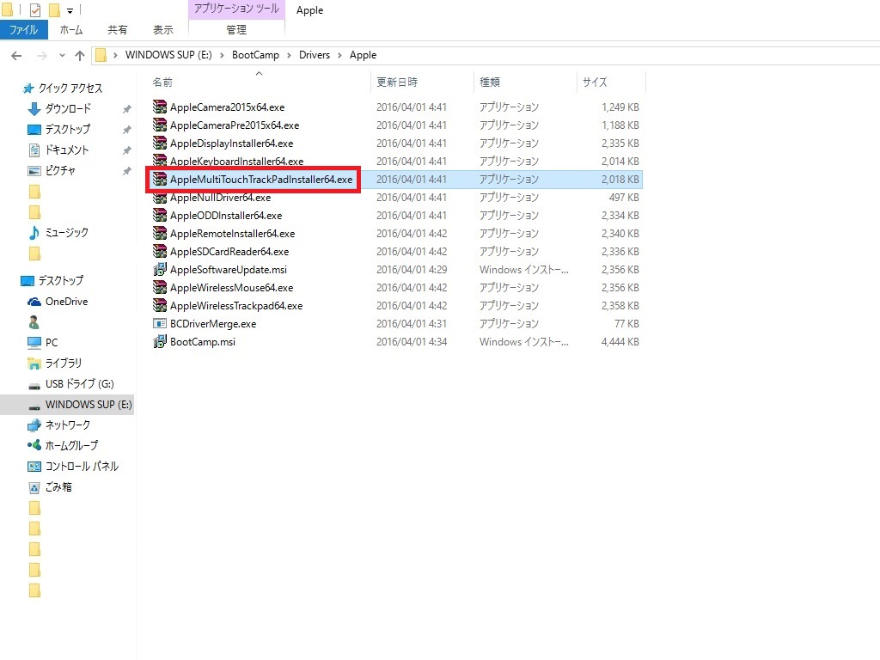Click the ミュージック music note icon
The image size is (880, 660).
(34, 232)
